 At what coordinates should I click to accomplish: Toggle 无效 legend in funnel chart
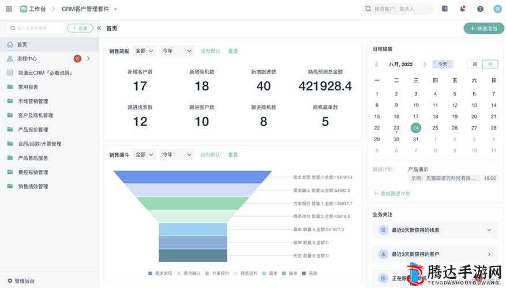coord(309,273)
